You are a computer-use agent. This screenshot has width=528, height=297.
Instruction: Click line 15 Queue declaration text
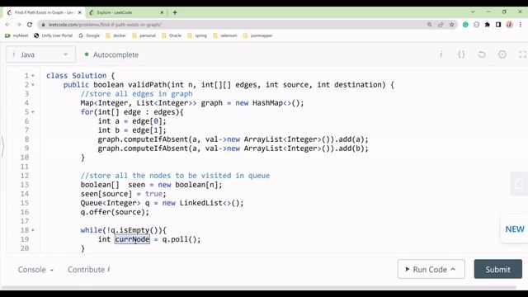[162, 203]
